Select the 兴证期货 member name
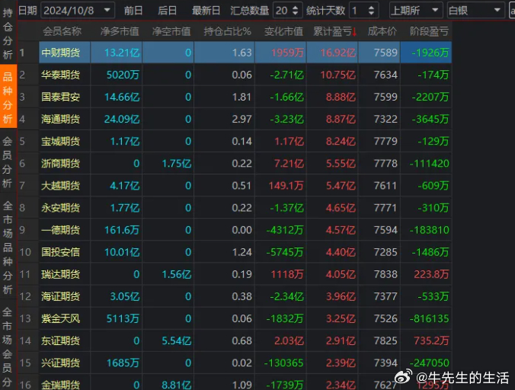Screen dimensions: 515x390 click(60, 363)
